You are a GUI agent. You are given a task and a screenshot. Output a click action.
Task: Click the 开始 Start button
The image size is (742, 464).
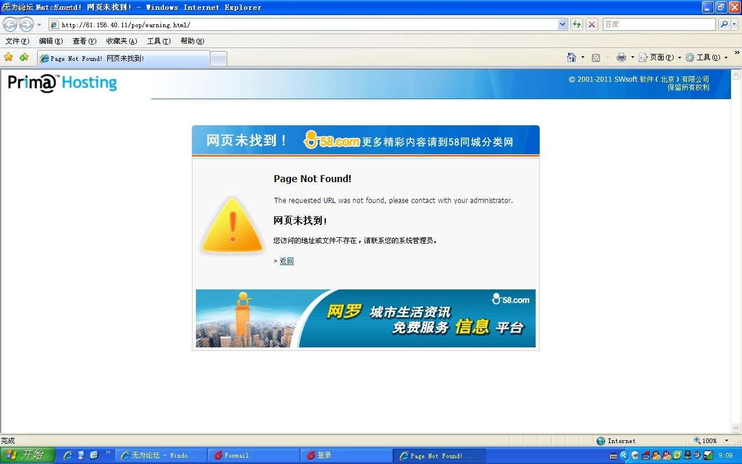pos(27,455)
